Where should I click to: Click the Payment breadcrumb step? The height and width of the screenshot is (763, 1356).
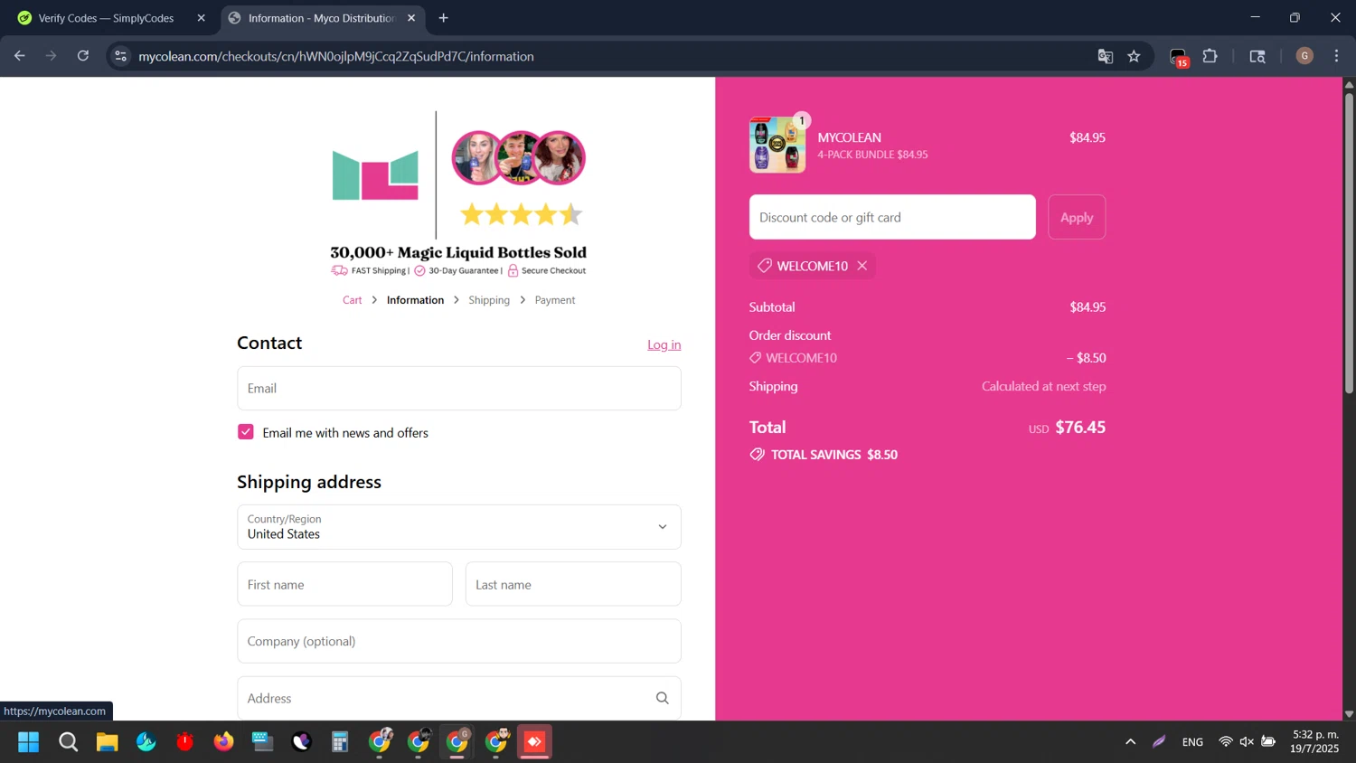tap(555, 300)
